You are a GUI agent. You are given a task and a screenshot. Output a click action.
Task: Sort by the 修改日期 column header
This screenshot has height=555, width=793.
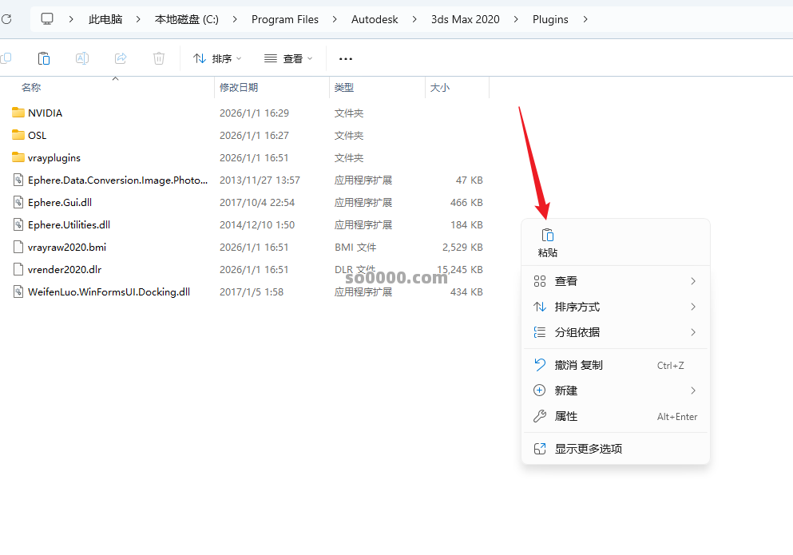pyautogui.click(x=240, y=88)
